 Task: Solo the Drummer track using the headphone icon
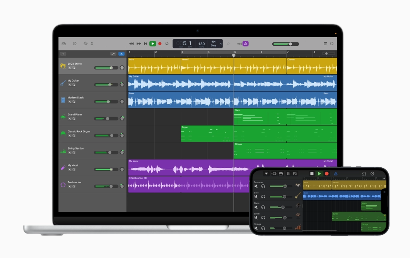pos(263,186)
